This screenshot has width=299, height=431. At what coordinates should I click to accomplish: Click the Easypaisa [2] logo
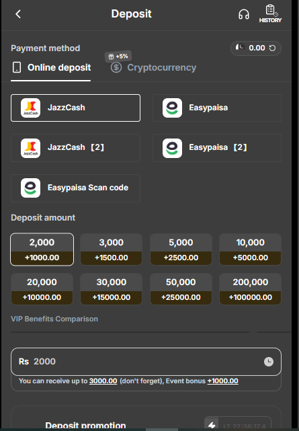pyautogui.click(x=172, y=148)
